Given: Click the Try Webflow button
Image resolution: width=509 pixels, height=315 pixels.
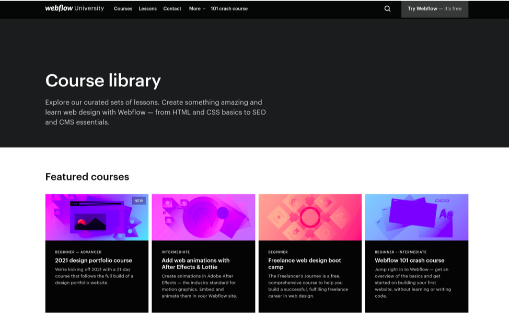Looking at the screenshot, I should pos(434,9).
